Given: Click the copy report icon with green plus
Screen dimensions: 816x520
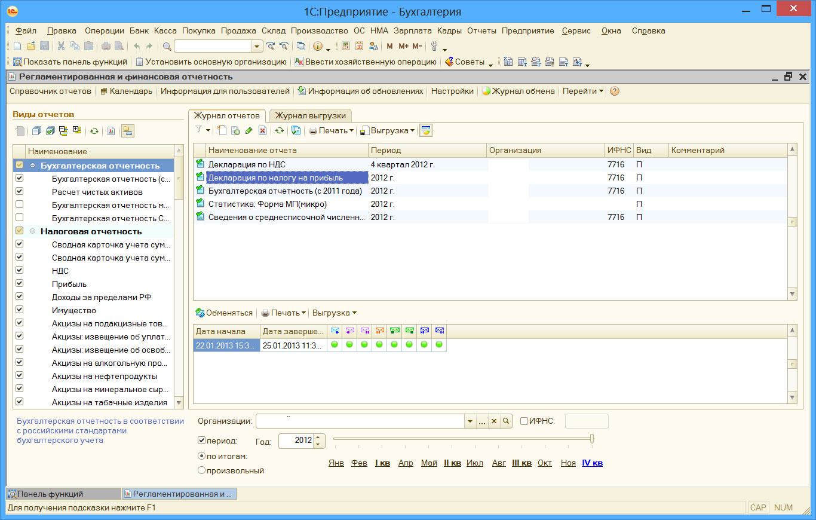Looking at the screenshot, I should (x=235, y=130).
